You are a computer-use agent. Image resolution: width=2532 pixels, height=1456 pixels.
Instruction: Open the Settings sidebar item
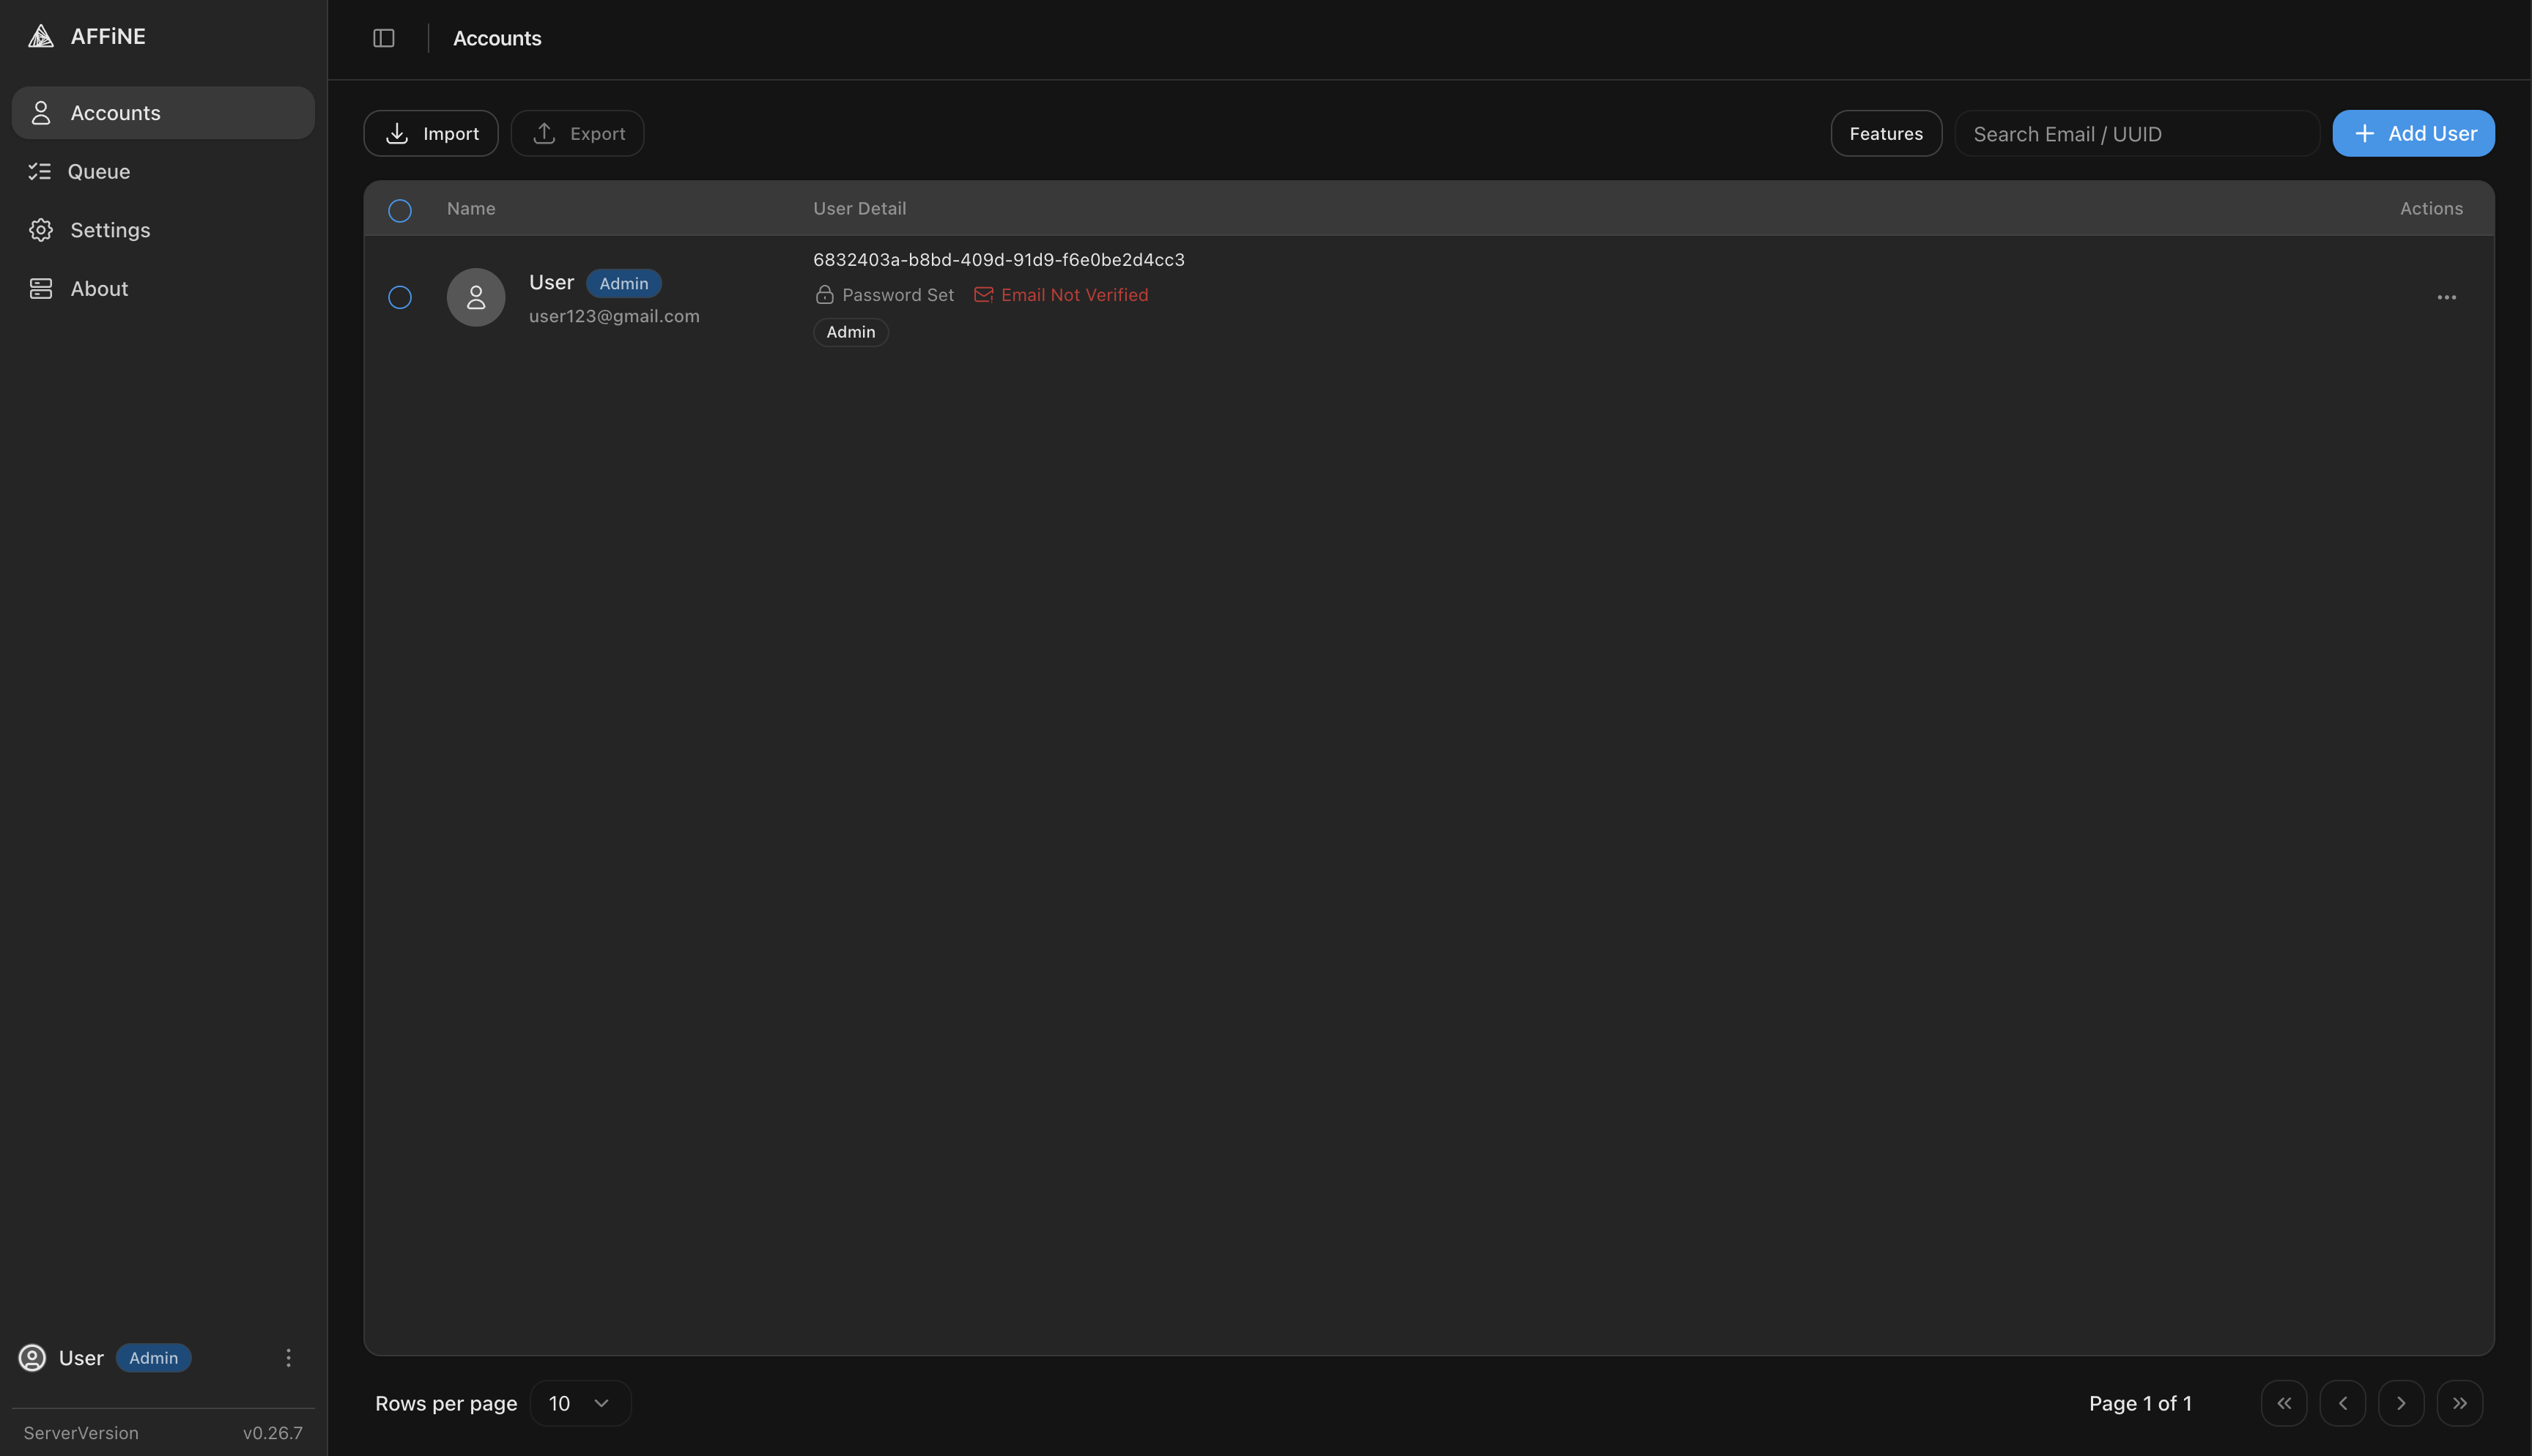coord(163,230)
